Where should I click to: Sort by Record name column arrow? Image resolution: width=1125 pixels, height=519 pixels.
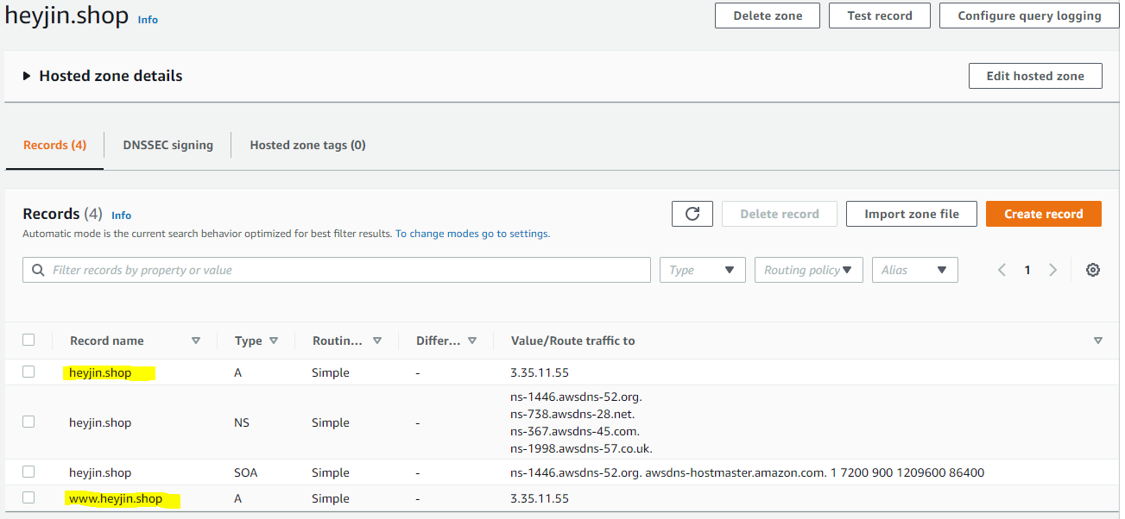(196, 341)
